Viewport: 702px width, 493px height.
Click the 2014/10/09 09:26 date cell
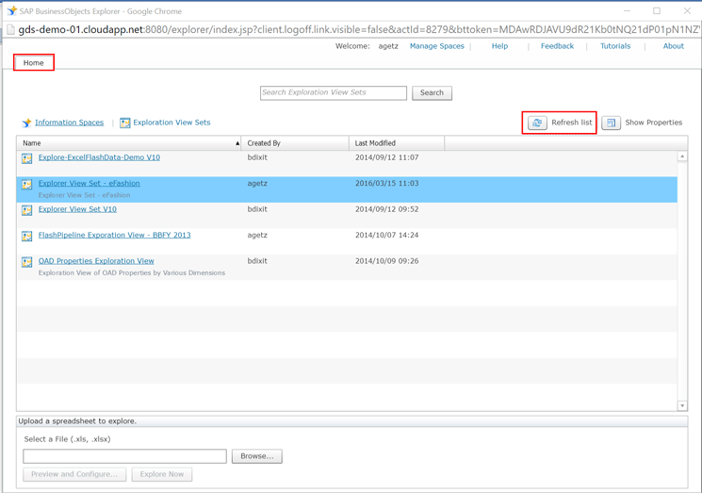point(387,261)
